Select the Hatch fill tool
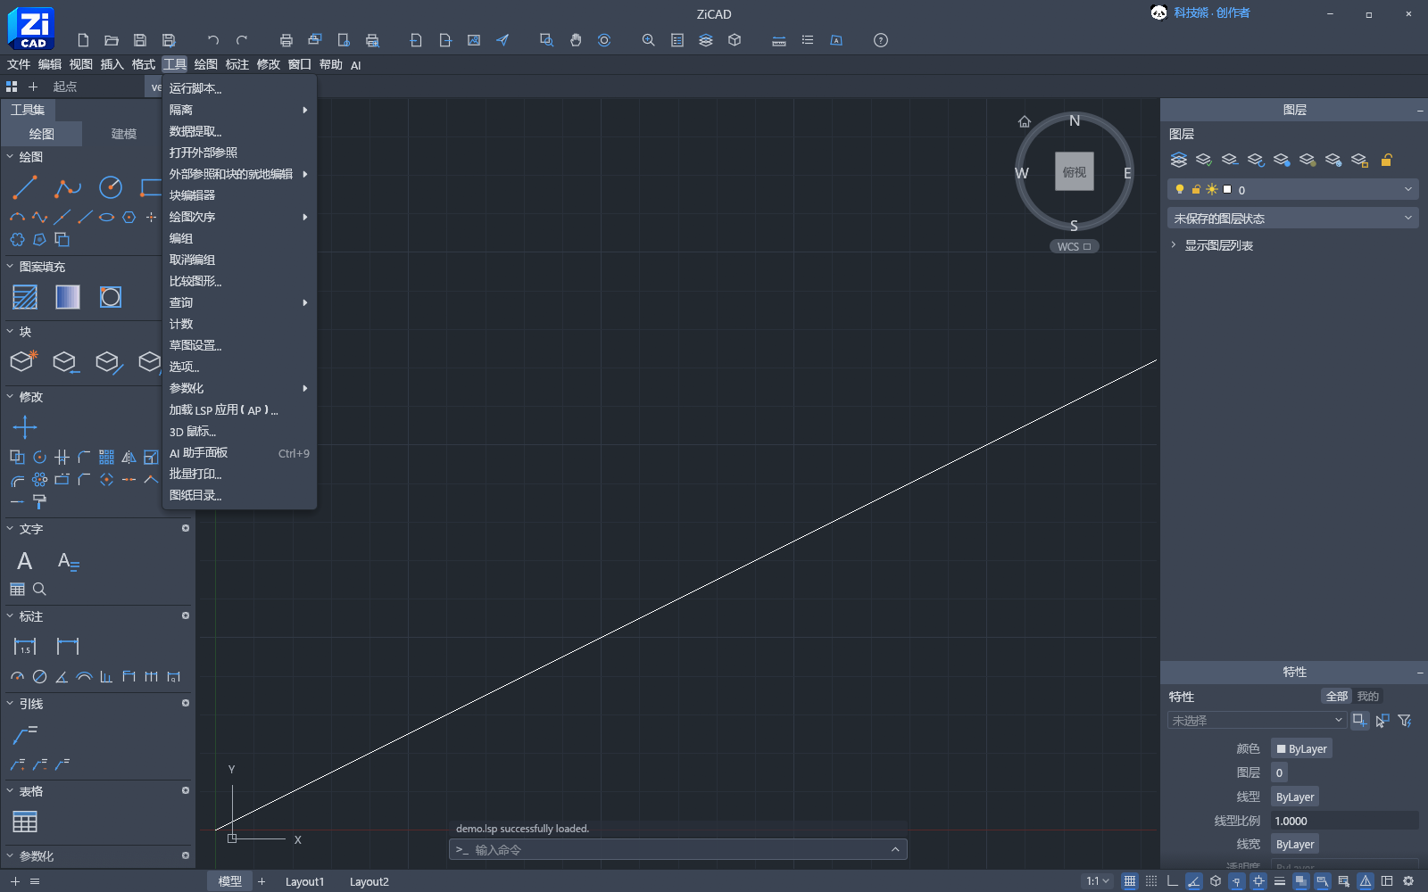 [25, 297]
